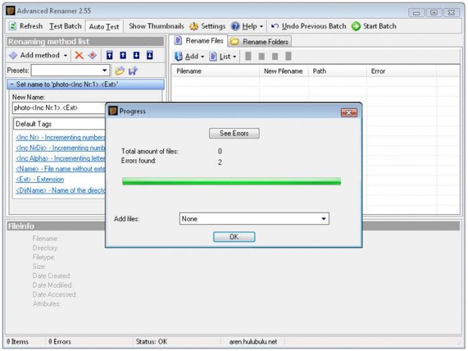Click the aren.hulubulu.net status bar link

point(253,342)
